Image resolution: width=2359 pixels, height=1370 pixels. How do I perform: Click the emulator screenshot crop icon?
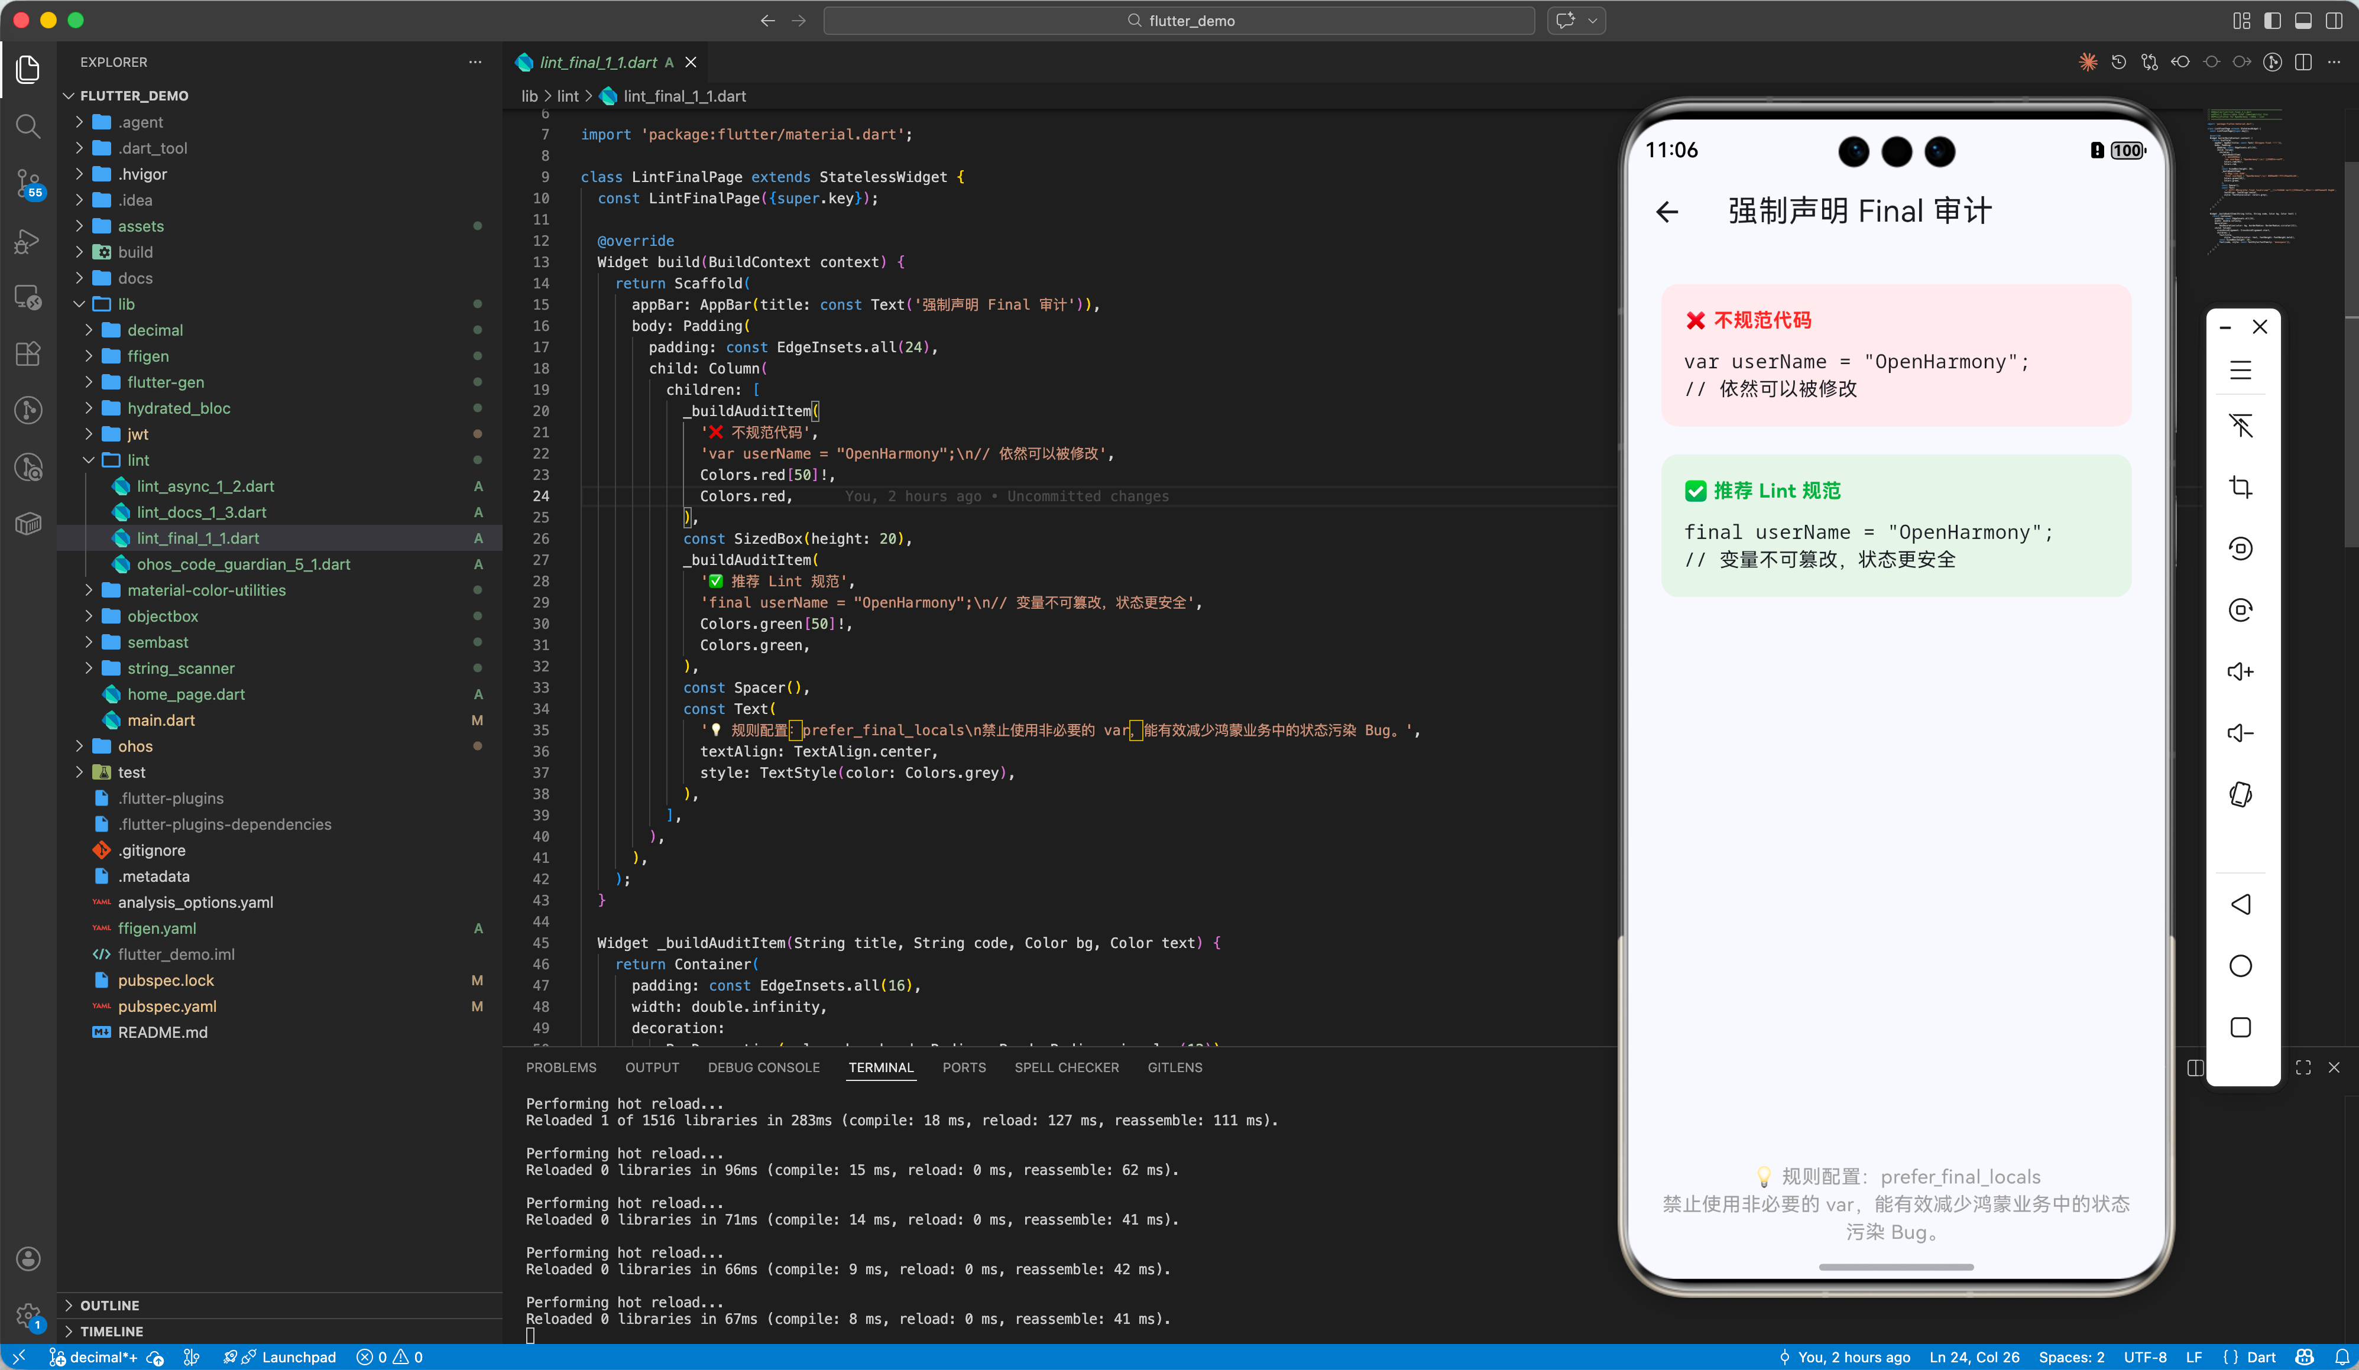pos(2240,488)
